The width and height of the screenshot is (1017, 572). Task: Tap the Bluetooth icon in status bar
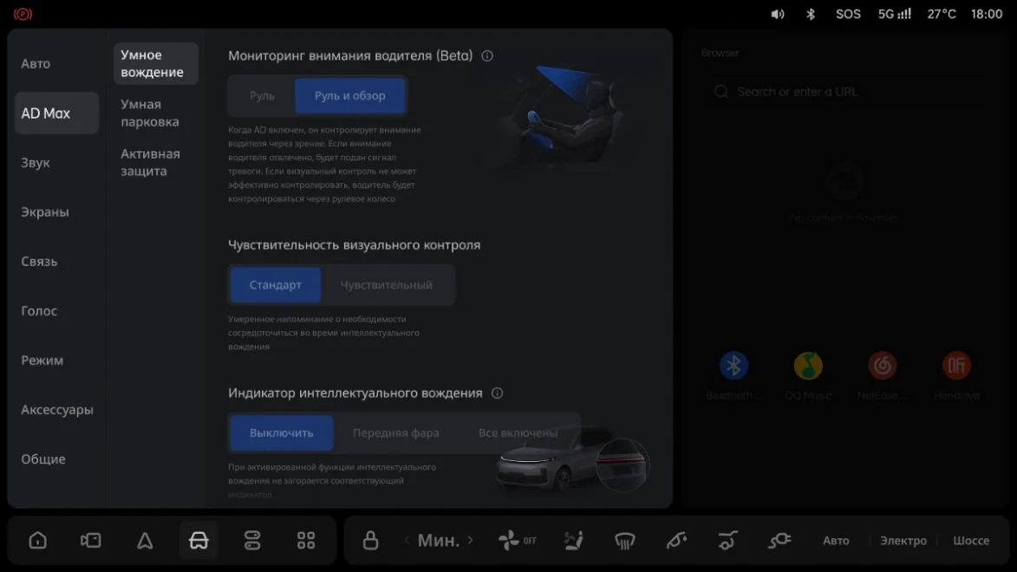click(811, 14)
